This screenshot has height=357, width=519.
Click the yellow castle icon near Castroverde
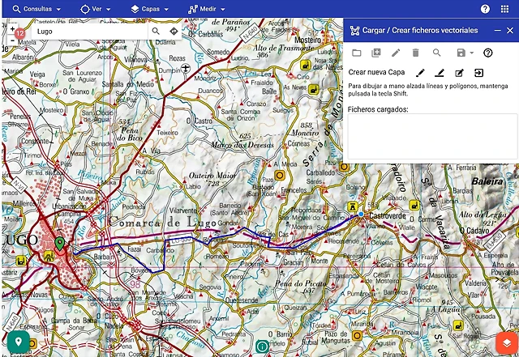point(353,207)
